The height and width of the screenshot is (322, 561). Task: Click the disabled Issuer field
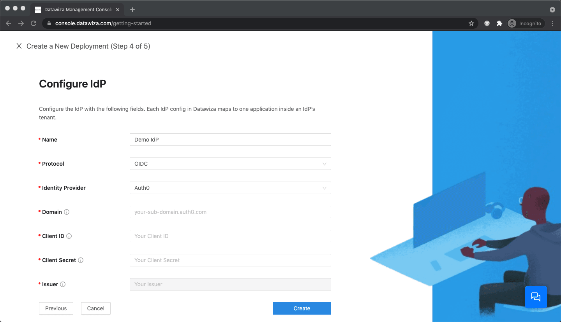230,284
